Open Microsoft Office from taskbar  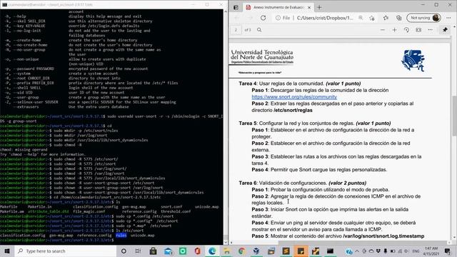point(197,251)
